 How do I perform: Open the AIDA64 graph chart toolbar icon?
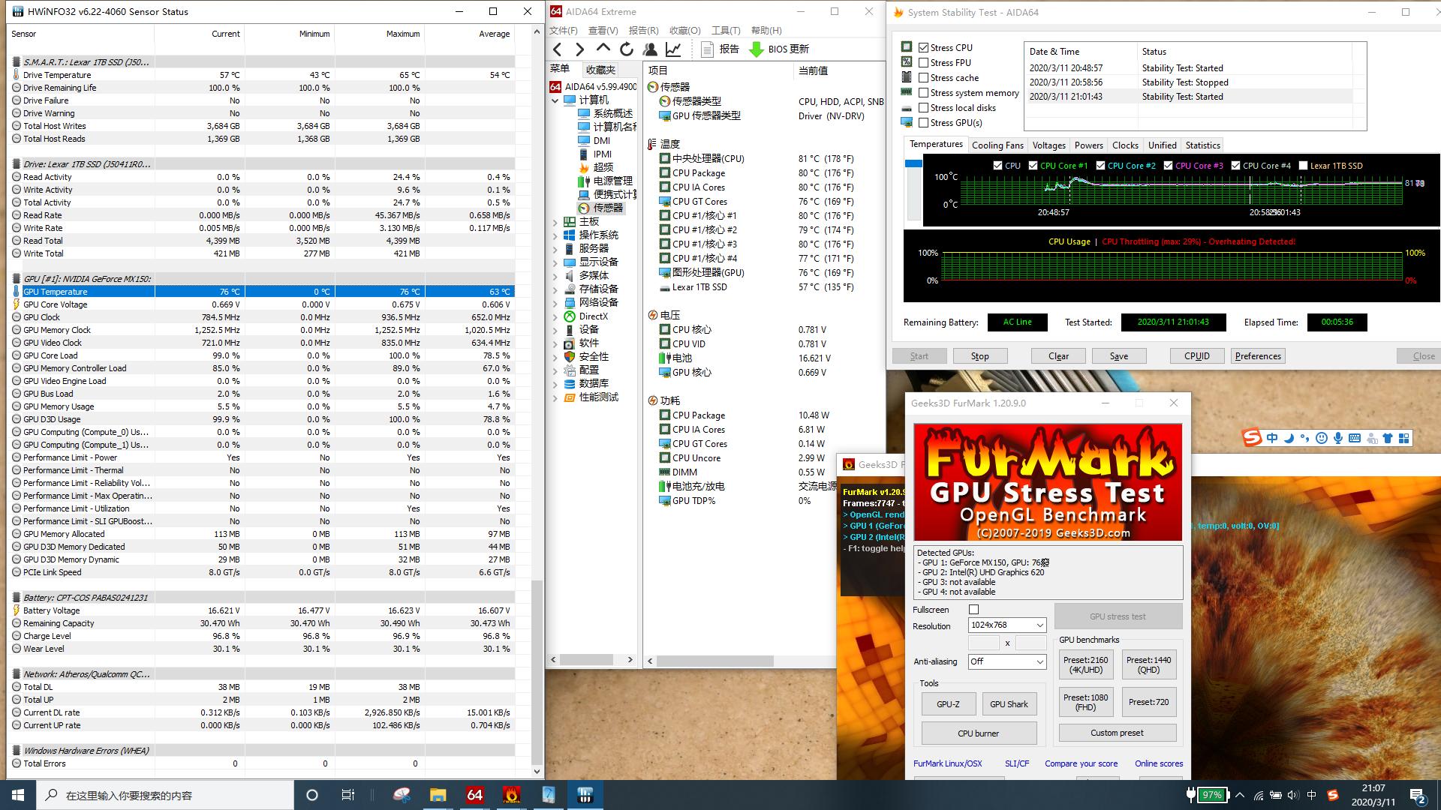(673, 49)
